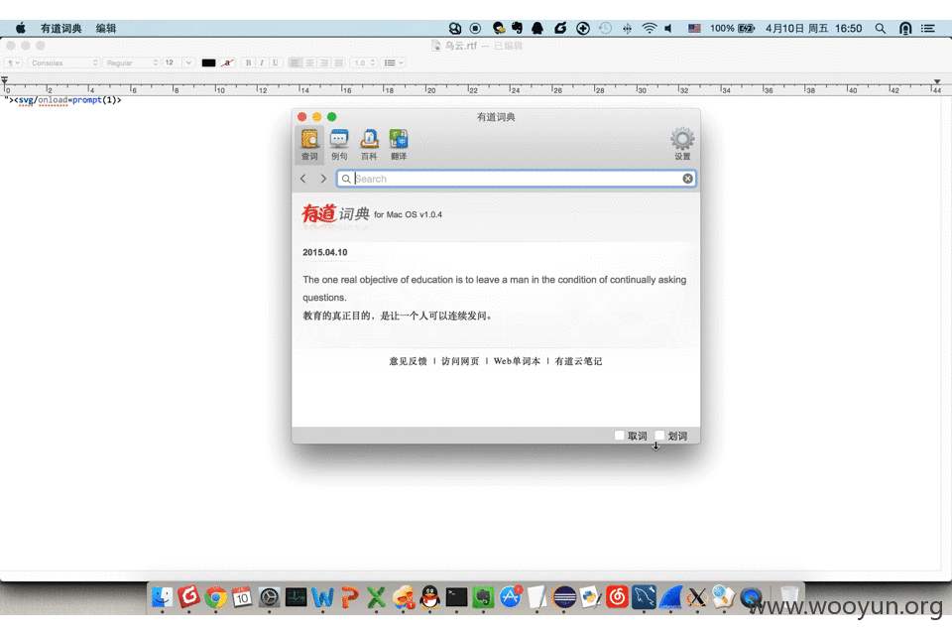Clear the search field with X button

(687, 178)
